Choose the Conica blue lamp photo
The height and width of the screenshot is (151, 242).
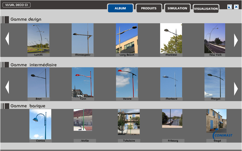(40, 124)
